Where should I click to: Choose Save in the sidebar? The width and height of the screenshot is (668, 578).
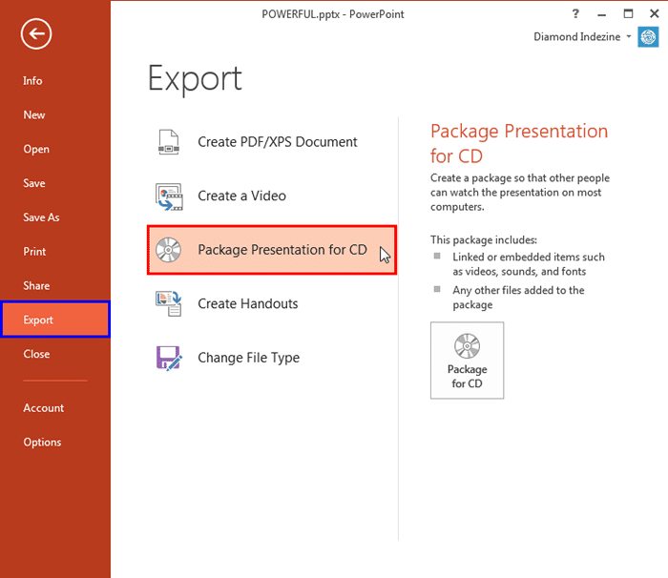pos(34,183)
